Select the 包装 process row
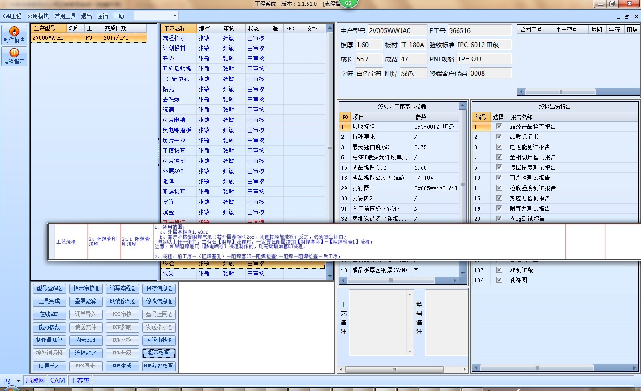Viewport: 641px width, 391px height. tap(243, 274)
